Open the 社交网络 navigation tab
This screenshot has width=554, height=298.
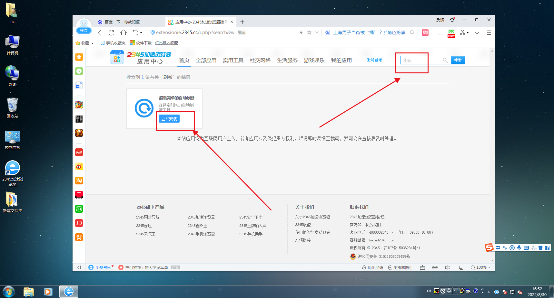click(260, 60)
